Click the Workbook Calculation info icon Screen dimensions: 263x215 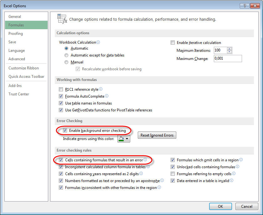[98, 42]
